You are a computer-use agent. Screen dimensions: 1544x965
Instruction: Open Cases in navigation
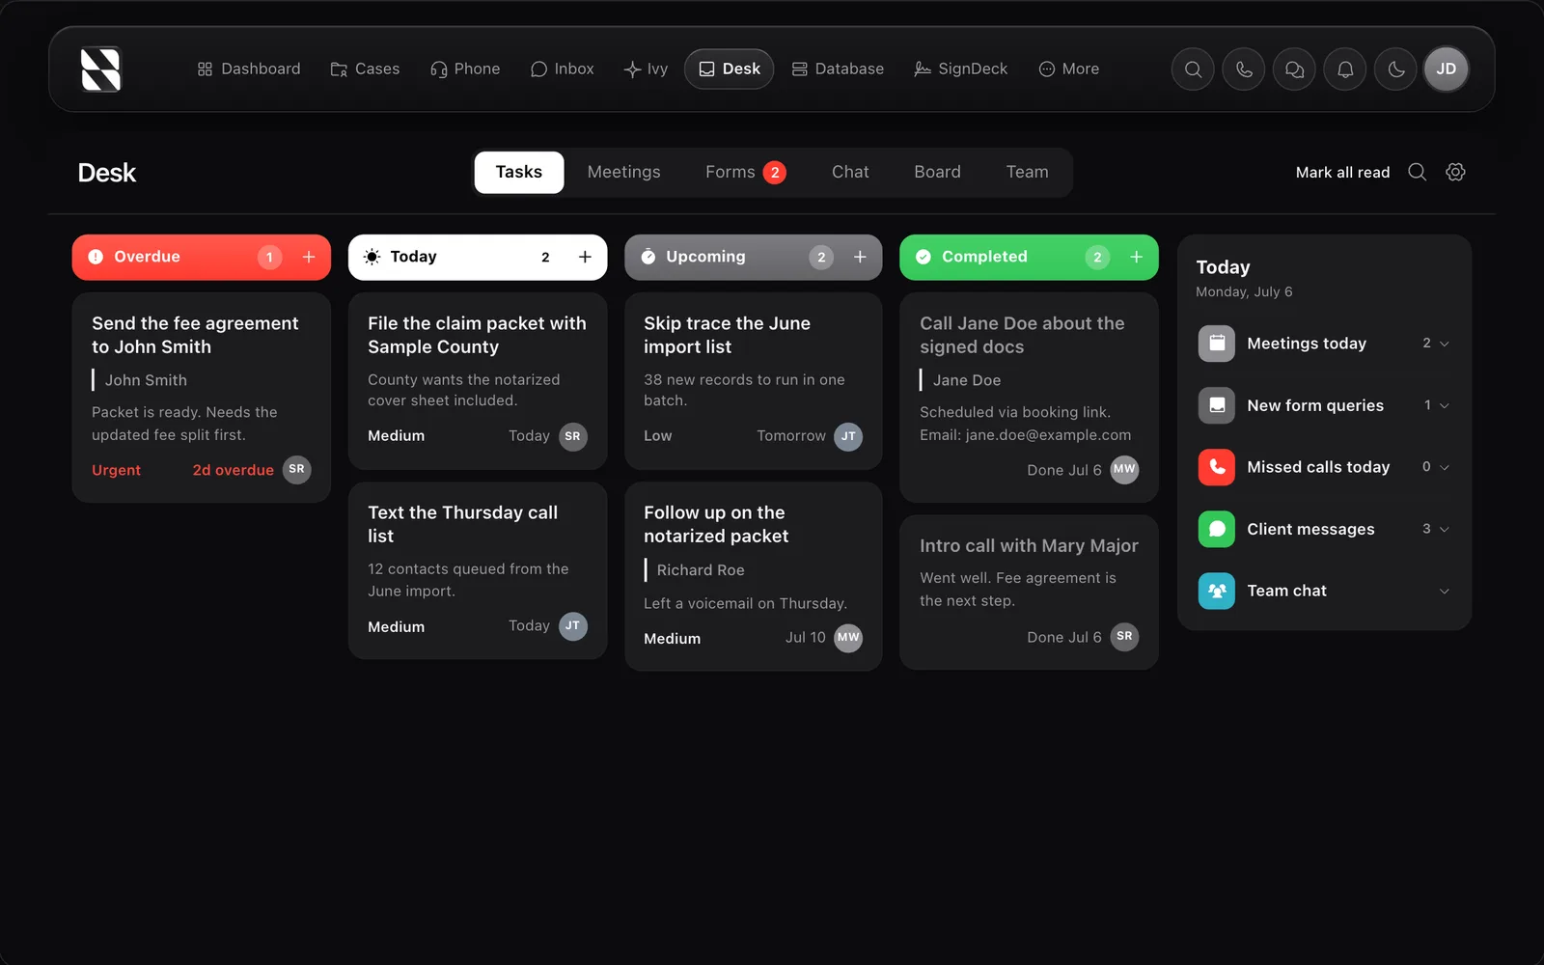click(365, 69)
